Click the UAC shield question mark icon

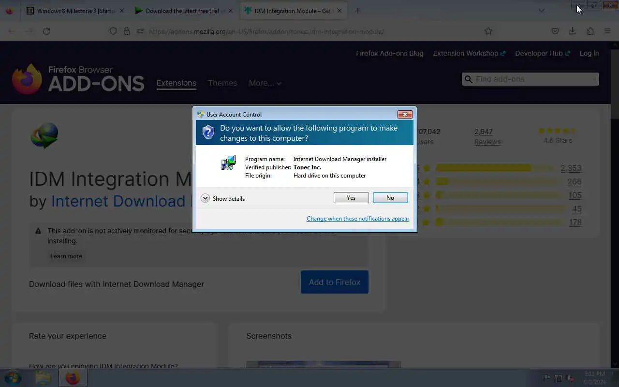(208, 133)
